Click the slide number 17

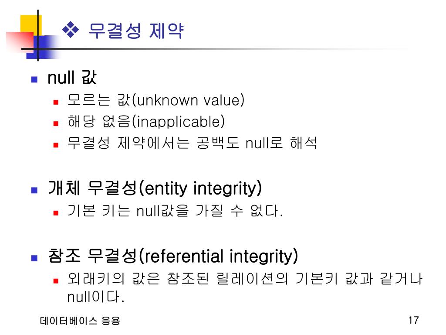click(x=414, y=320)
